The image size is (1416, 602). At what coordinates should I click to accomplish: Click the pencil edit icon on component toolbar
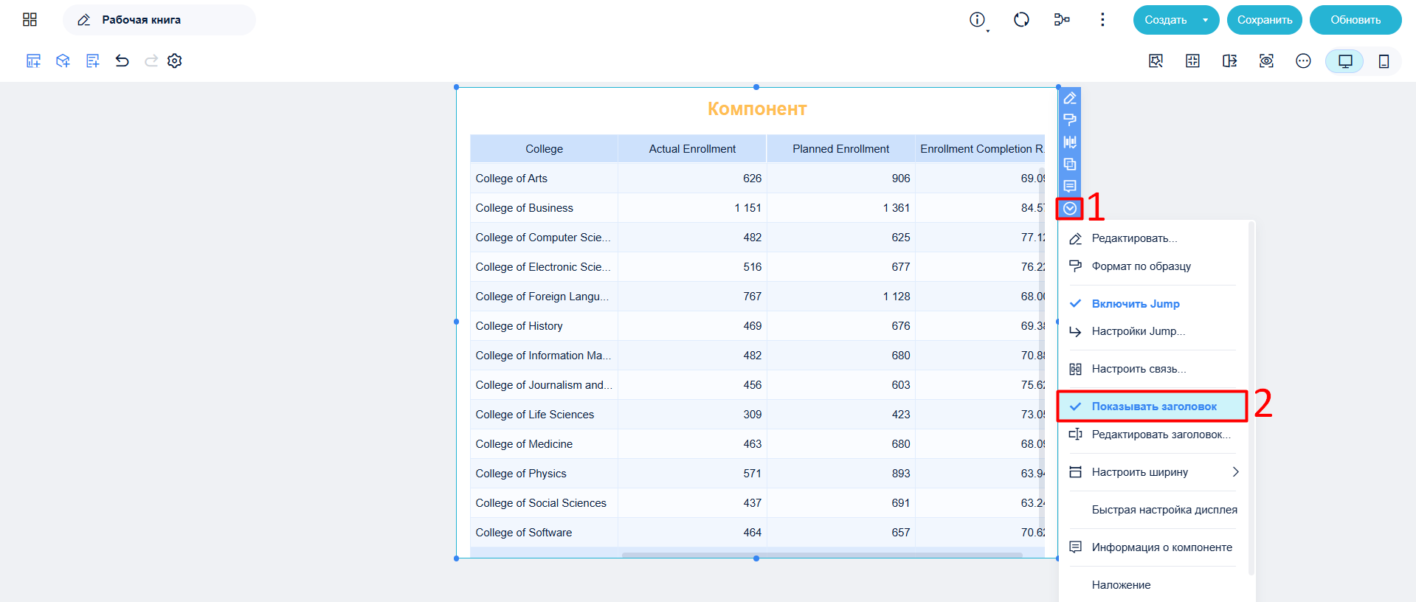point(1070,98)
